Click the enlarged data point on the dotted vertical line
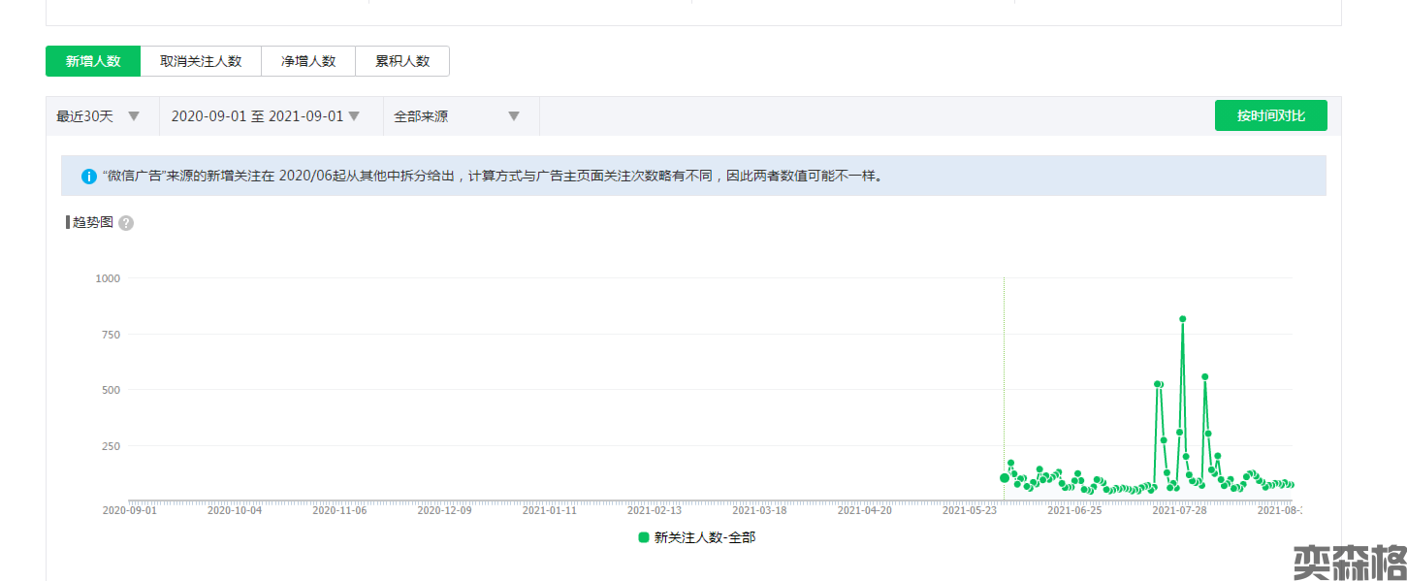This screenshot has width=1407, height=581. tap(1005, 478)
